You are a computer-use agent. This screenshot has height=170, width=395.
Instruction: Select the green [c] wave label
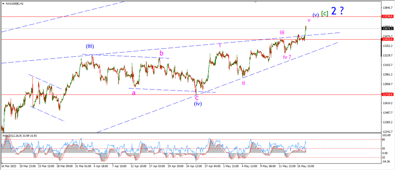pos(325,14)
